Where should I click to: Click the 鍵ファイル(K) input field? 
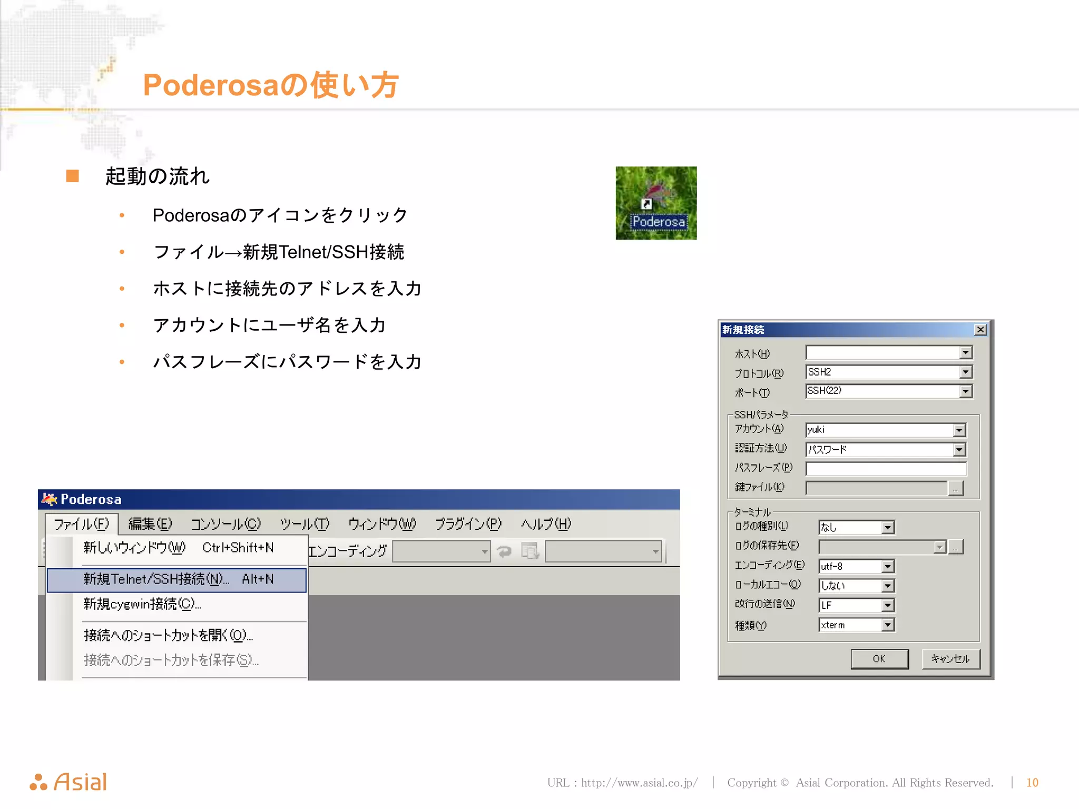coord(876,488)
